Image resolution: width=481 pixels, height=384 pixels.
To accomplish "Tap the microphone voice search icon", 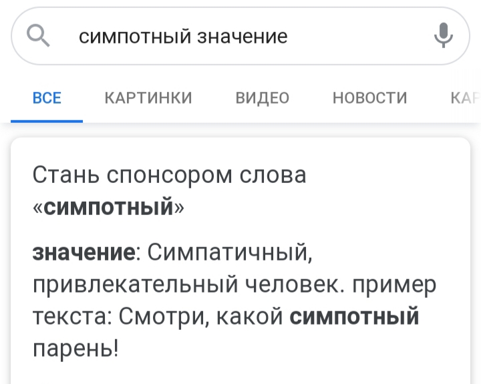I will click(443, 35).
